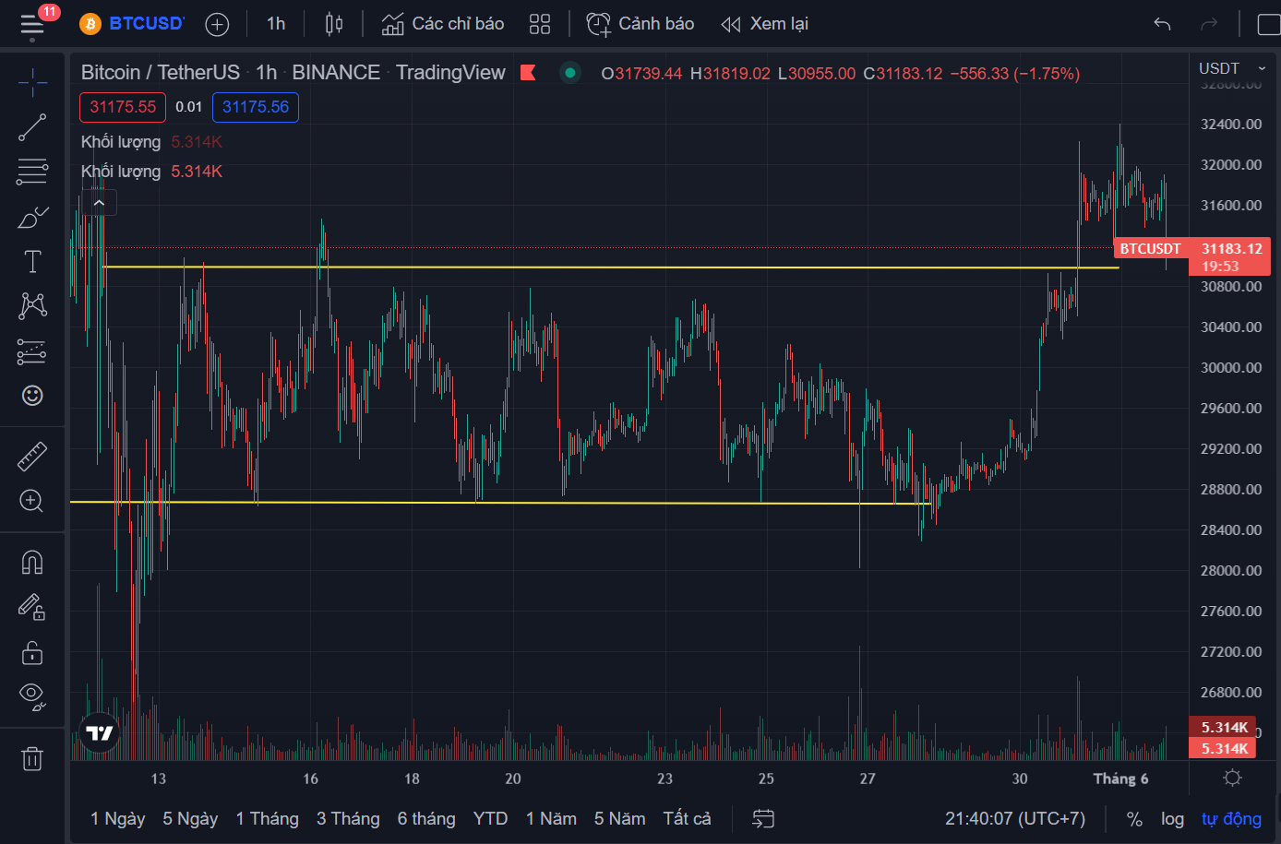Select the 3 Tháng range

tap(348, 818)
